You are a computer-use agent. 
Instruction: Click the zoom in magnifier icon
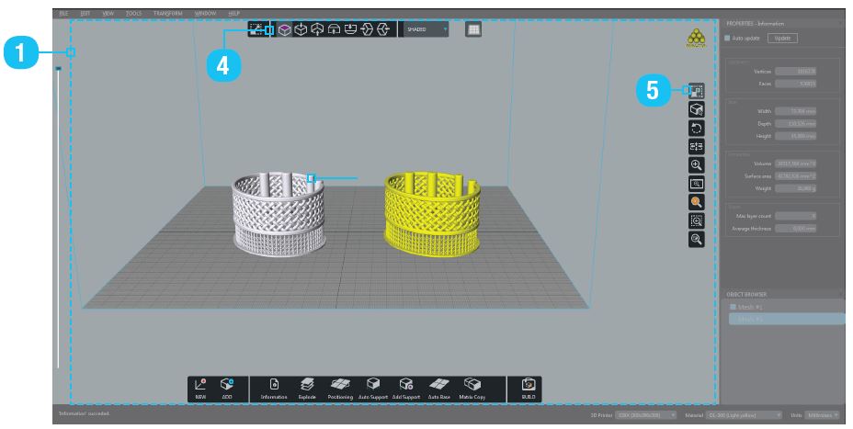(696, 164)
